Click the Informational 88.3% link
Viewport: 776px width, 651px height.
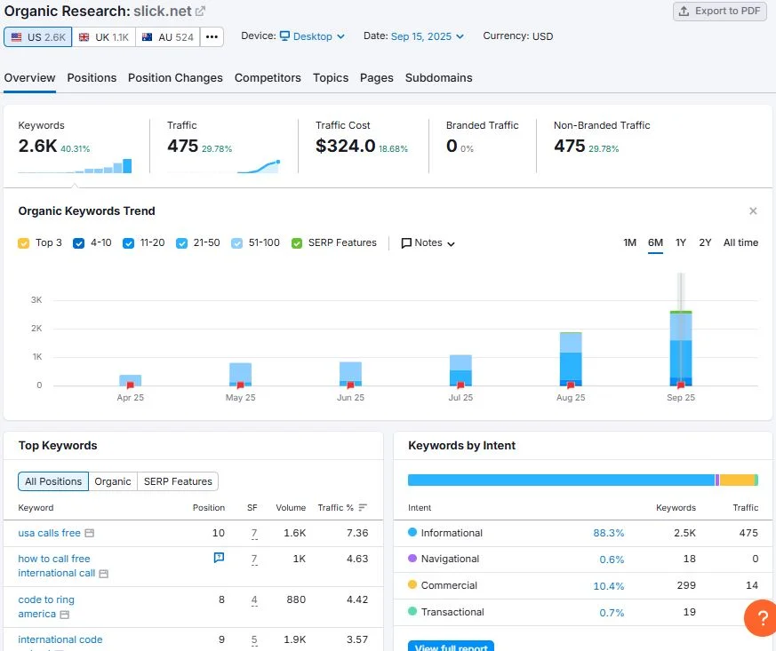[608, 533]
